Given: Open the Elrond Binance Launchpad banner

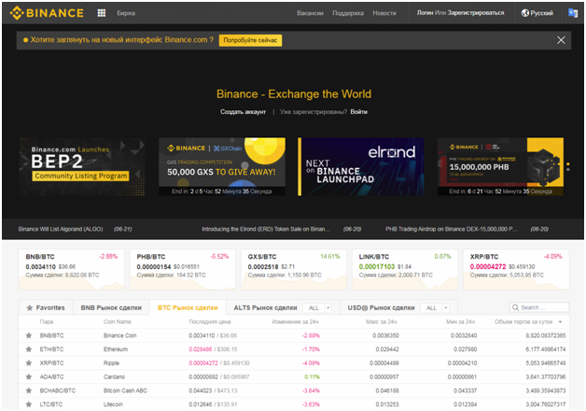Looking at the screenshot, I should [361, 167].
